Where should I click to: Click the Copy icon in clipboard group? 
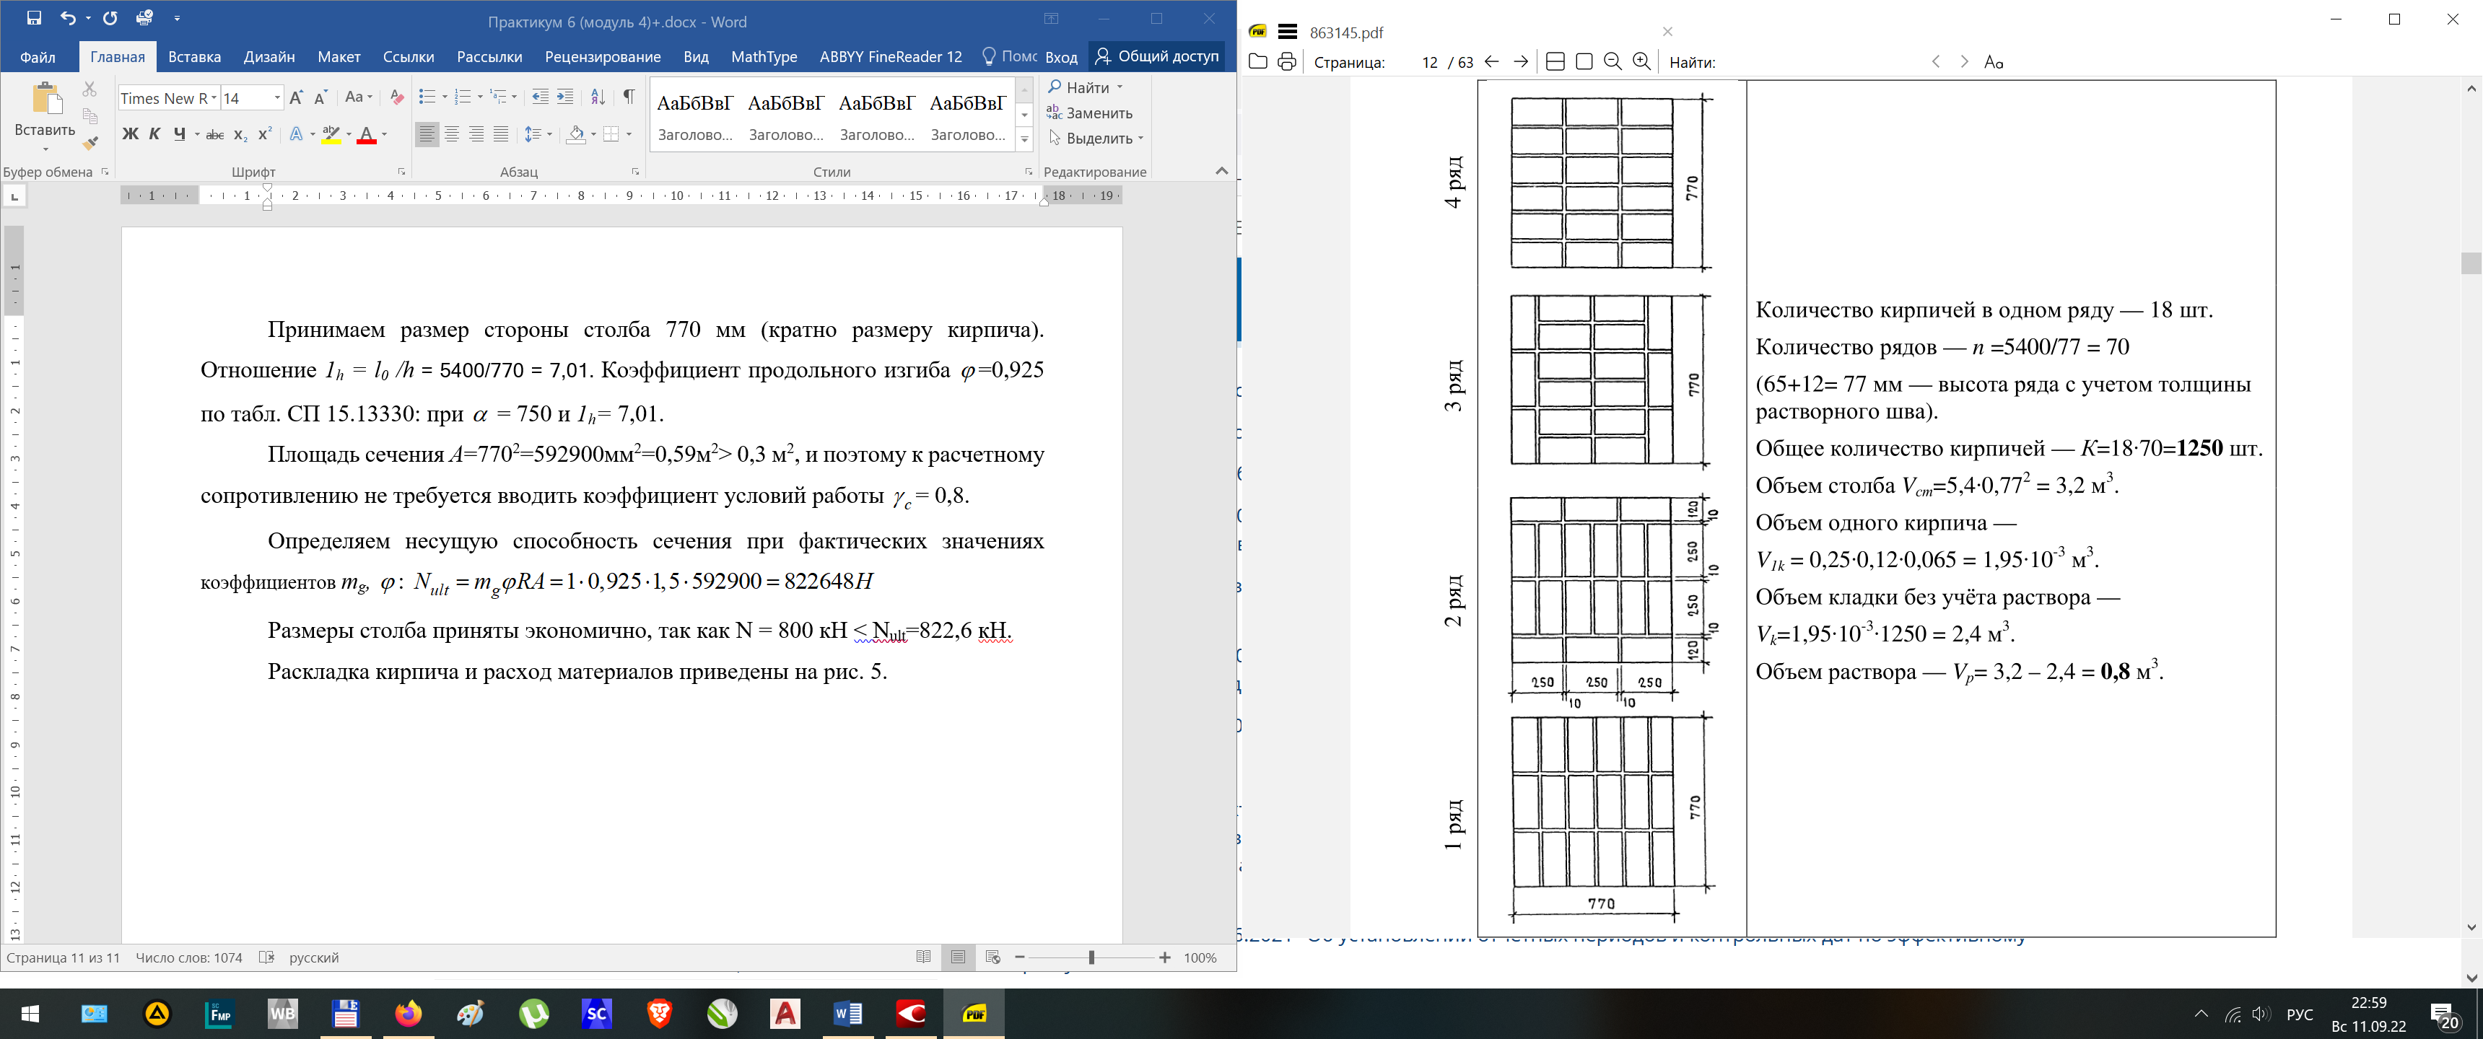[x=90, y=115]
